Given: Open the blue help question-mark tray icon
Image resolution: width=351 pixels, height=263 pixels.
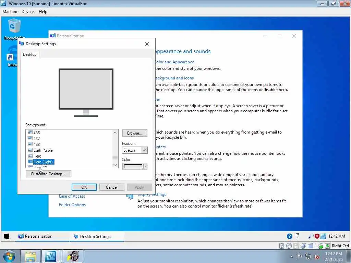Looking at the screenshot, I should coord(289,236).
